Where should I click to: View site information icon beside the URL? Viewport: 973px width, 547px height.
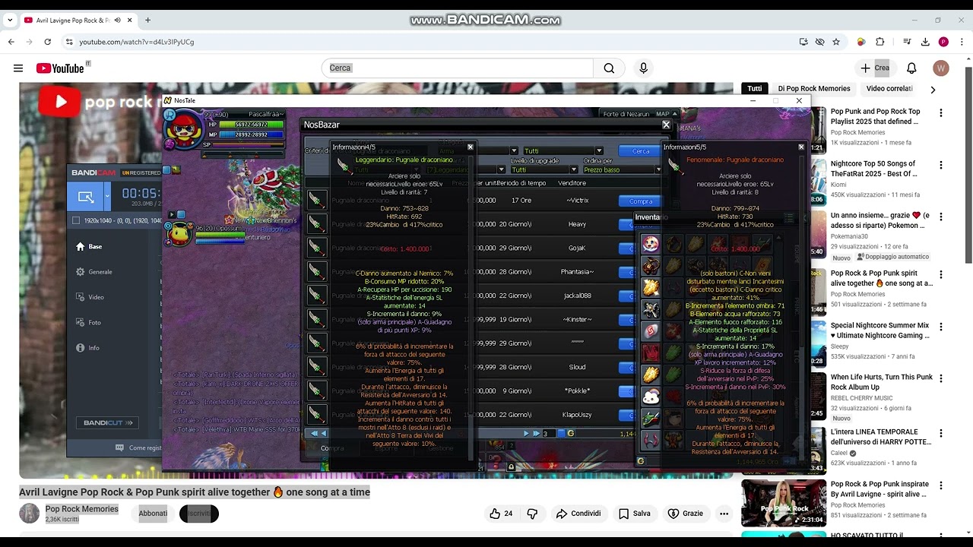(69, 42)
